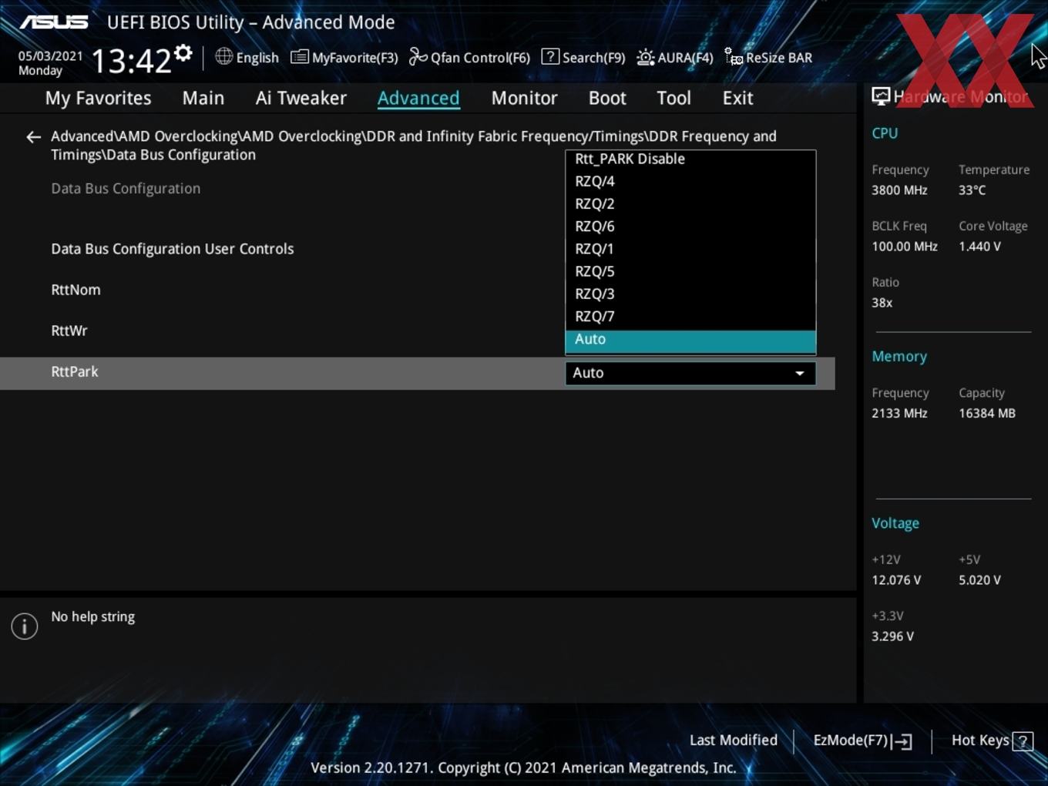The width and height of the screenshot is (1048, 786).
Task: Select RZQ/1 option
Action: (690, 249)
